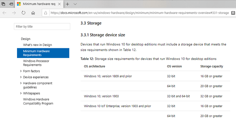Select 3.3.1 Storage device size heading
The image size is (236, 126).
[103, 35]
